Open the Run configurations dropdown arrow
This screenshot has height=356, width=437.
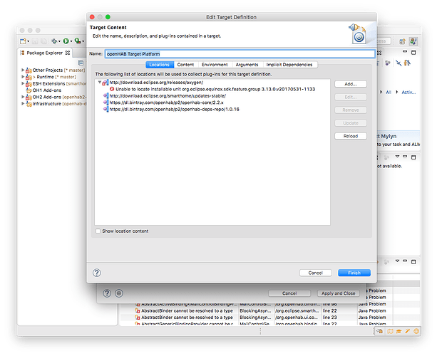pos(71,41)
